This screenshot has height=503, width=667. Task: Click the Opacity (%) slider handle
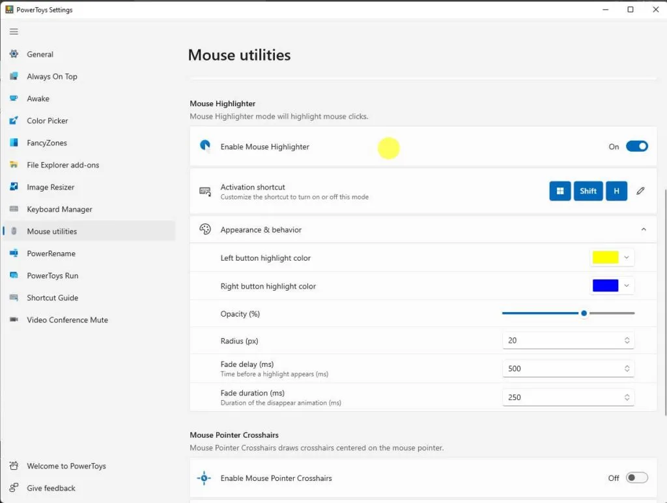point(584,313)
